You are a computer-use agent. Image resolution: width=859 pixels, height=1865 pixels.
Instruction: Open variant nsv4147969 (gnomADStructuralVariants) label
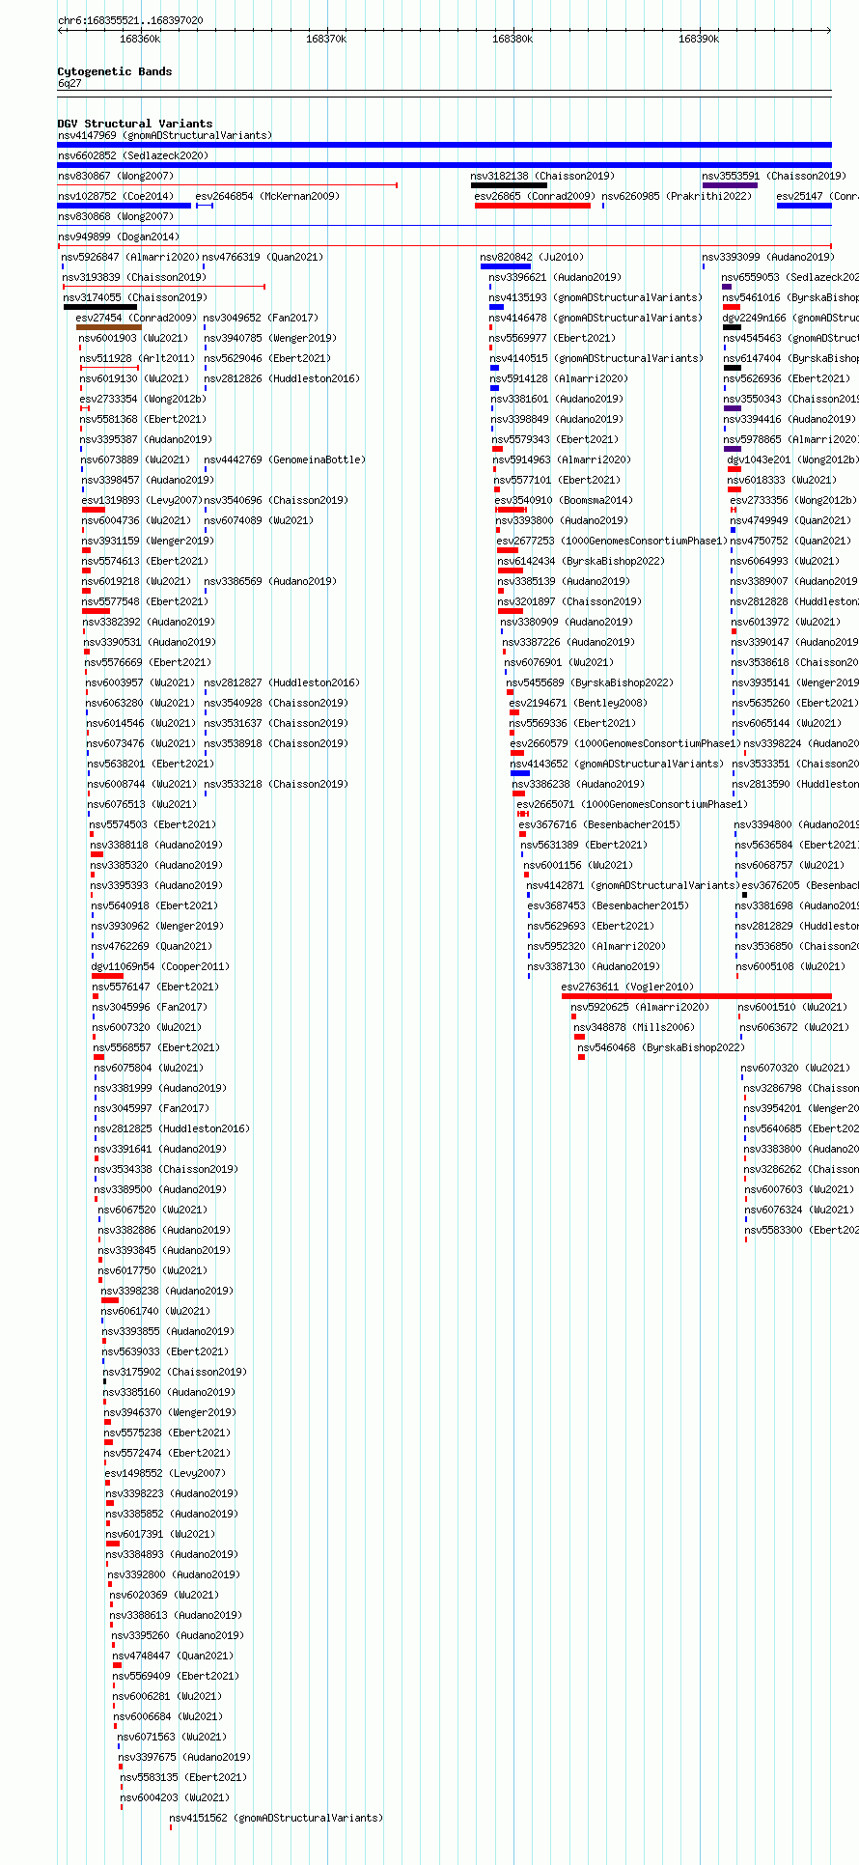(x=165, y=135)
